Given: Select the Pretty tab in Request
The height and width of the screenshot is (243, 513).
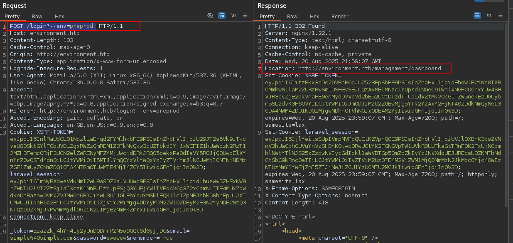Looking at the screenshot, I should [x=12, y=17].
